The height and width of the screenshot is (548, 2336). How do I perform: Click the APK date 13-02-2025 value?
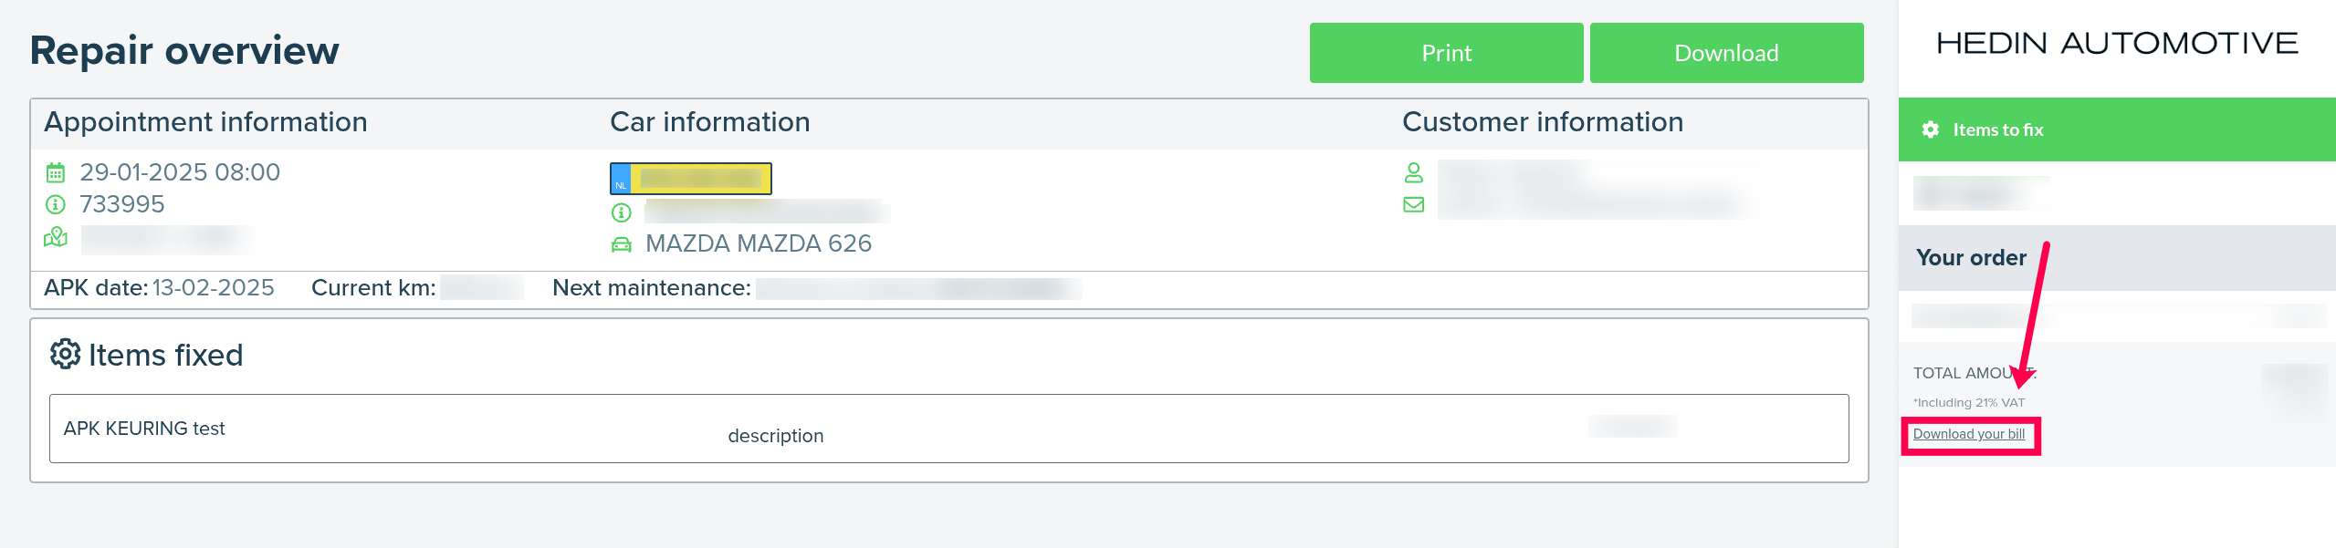(x=213, y=288)
